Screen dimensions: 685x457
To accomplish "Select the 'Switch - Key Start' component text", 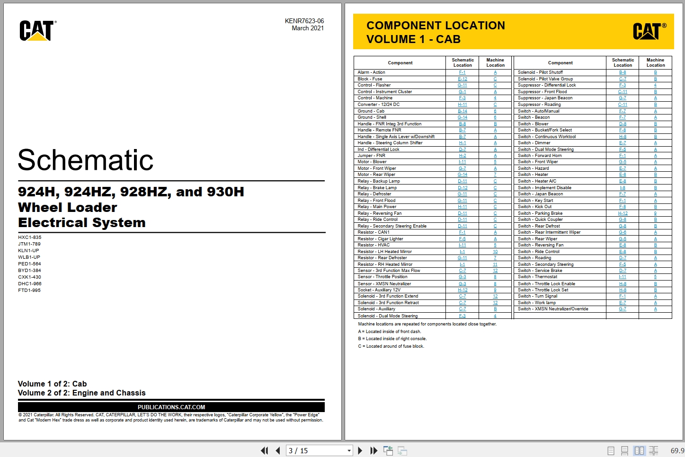I will (535, 201).
